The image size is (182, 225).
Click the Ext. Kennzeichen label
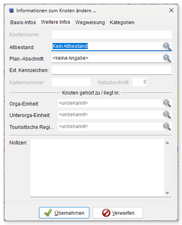coord(29,70)
